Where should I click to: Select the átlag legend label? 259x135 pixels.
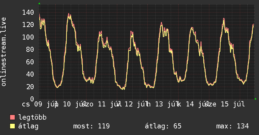point(28,126)
